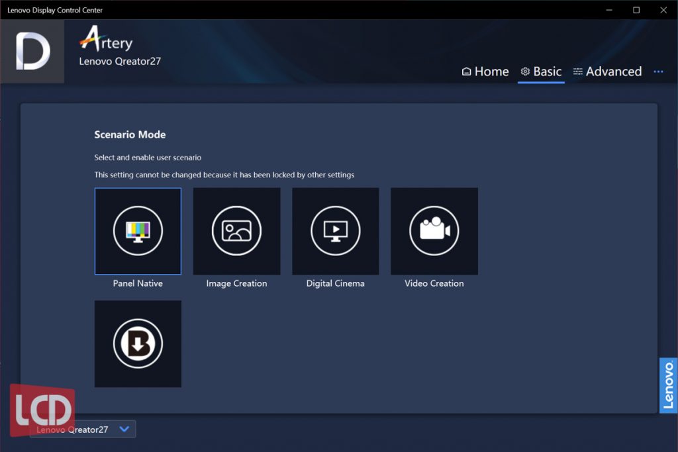
Task: Select the unlabeled B download scenario tile
Action: click(x=138, y=343)
